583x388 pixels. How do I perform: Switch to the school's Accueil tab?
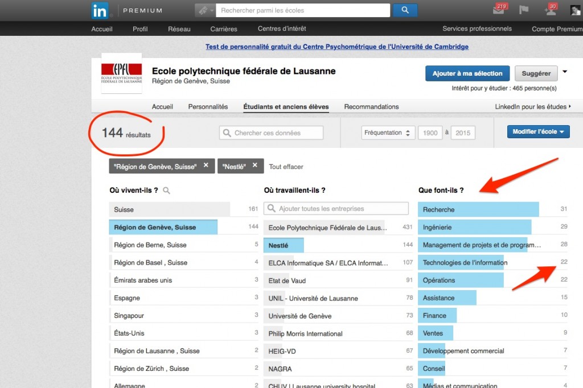pos(162,106)
